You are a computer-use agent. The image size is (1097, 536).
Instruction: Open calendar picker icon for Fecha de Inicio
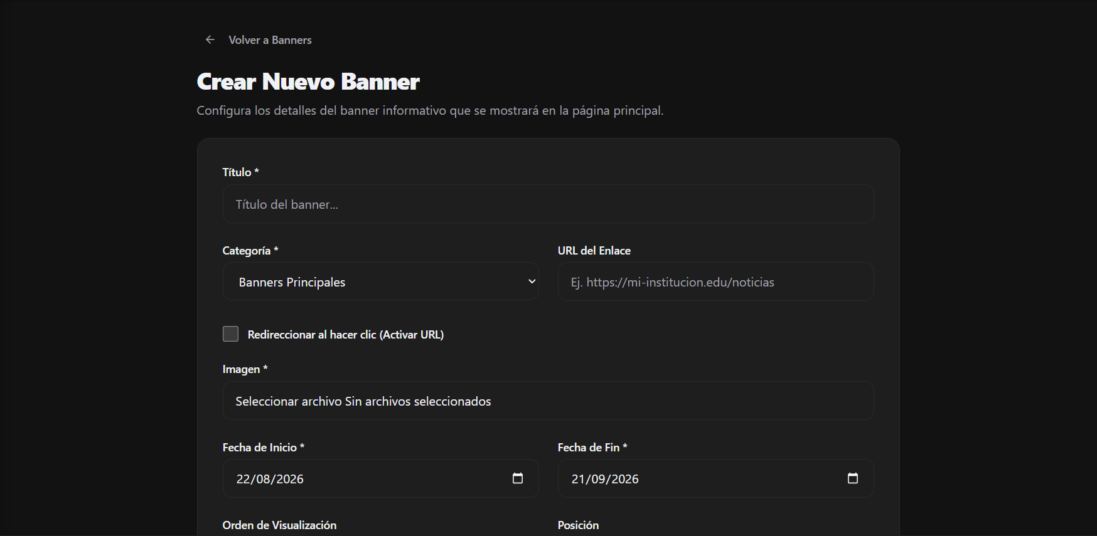tap(518, 478)
